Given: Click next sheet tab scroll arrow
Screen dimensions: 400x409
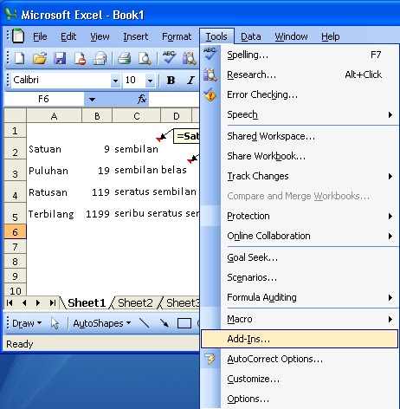Looking at the screenshot, I should coord(38,302).
